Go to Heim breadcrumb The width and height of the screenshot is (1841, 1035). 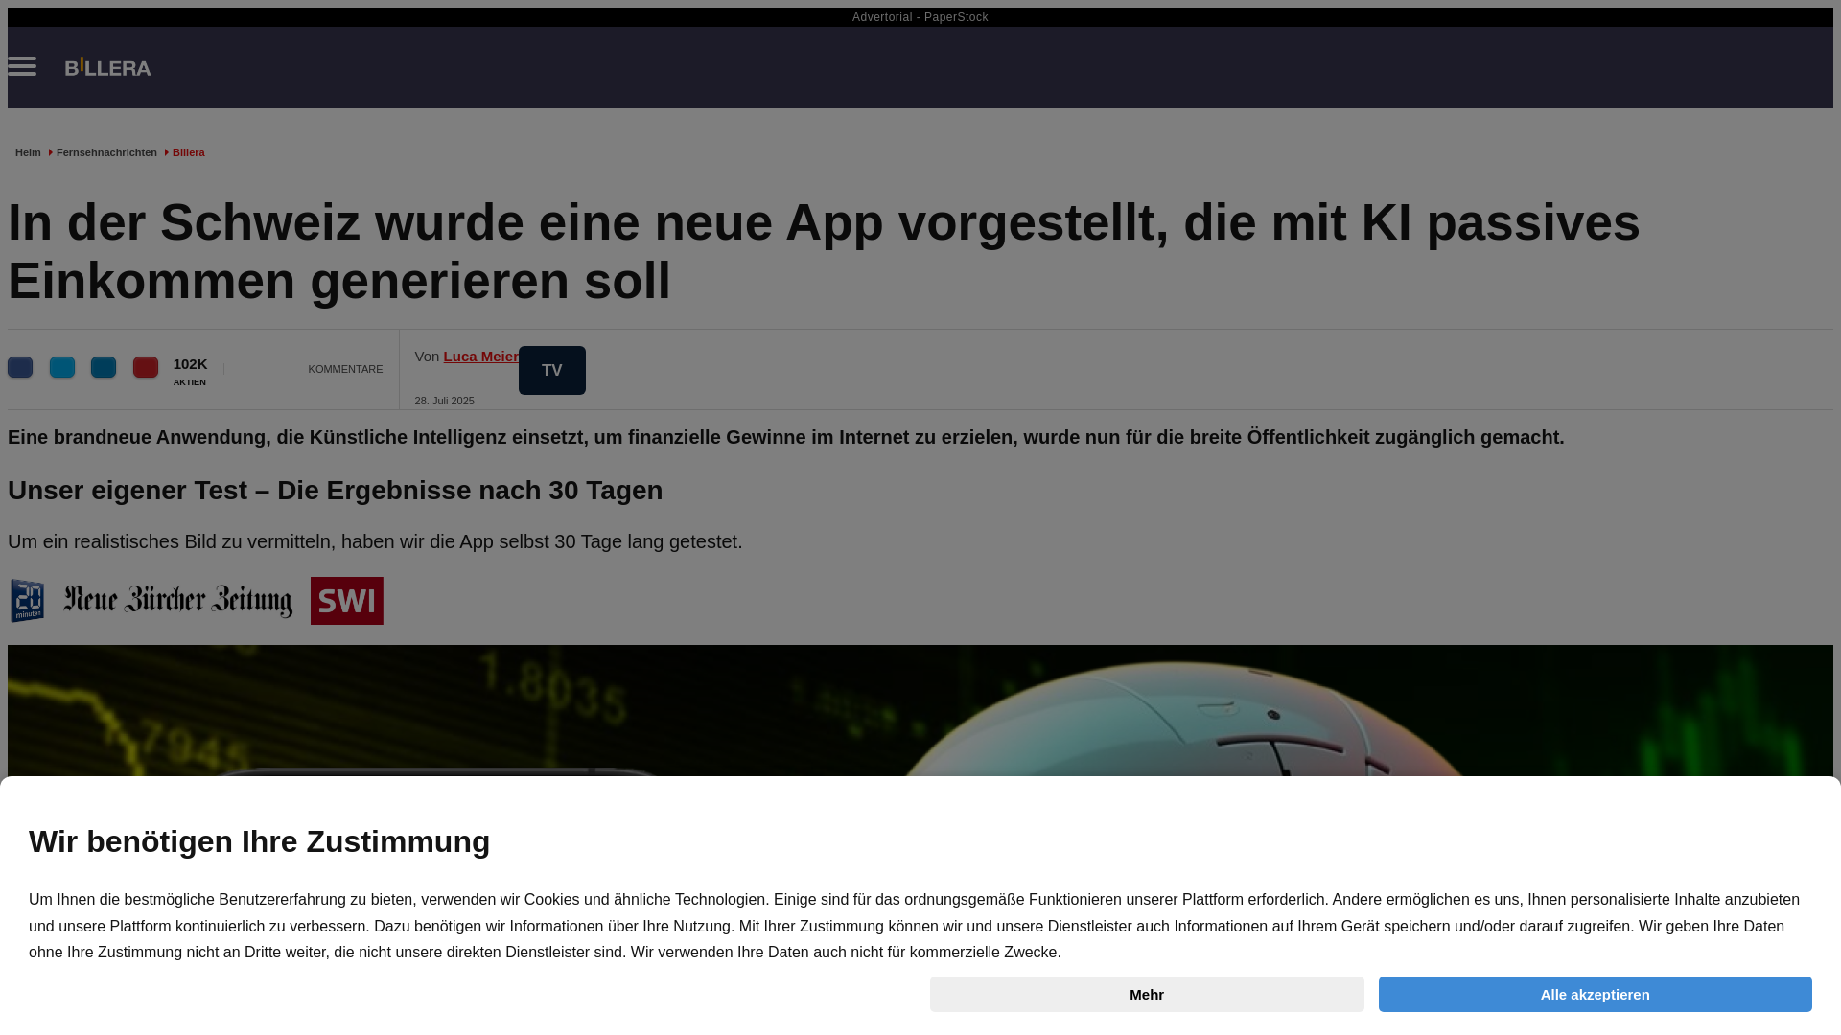[x=28, y=152]
